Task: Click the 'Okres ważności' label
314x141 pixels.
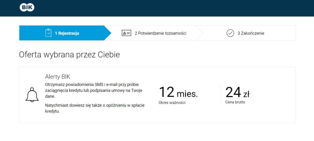Action: point(172,103)
